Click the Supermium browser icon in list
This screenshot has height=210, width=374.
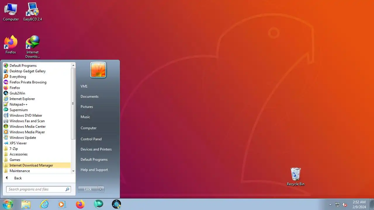(6, 110)
